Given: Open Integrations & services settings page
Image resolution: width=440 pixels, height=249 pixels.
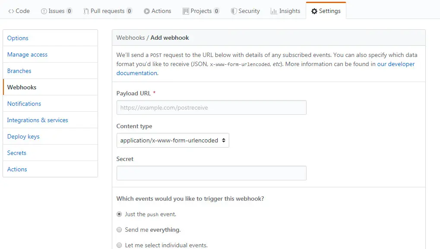Looking at the screenshot, I should coord(38,120).
